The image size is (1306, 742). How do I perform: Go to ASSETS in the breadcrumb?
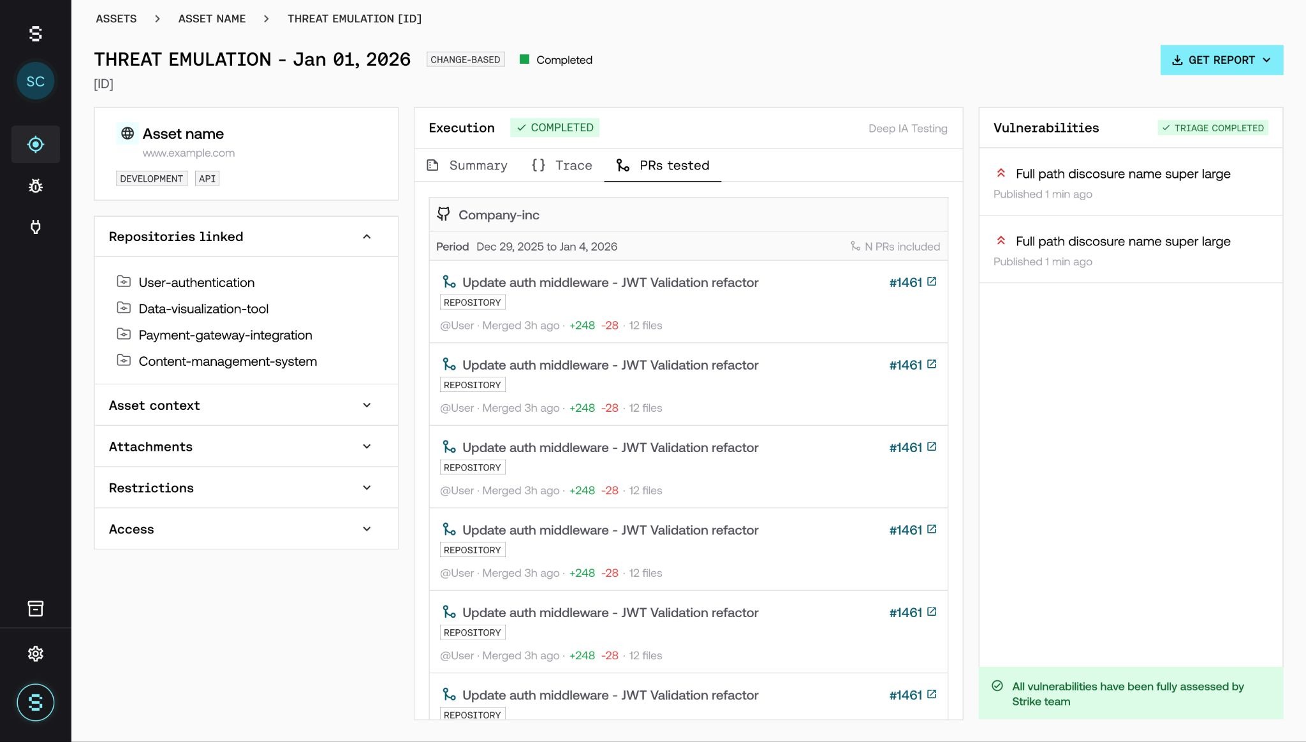click(116, 19)
